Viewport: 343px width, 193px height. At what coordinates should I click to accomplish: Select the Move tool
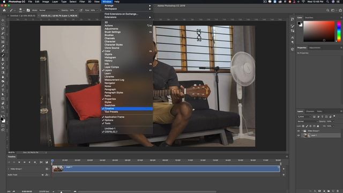(3, 20)
